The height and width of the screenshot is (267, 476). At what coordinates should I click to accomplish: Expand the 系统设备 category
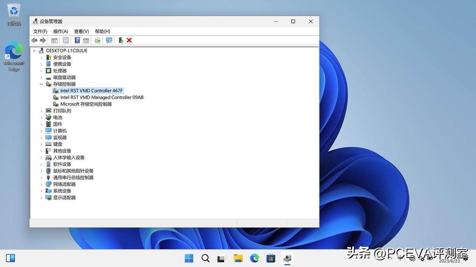click(x=41, y=191)
